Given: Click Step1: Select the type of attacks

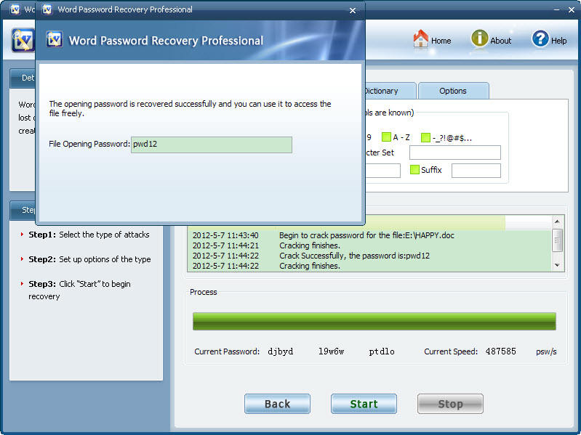Looking at the screenshot, I should pos(89,235).
